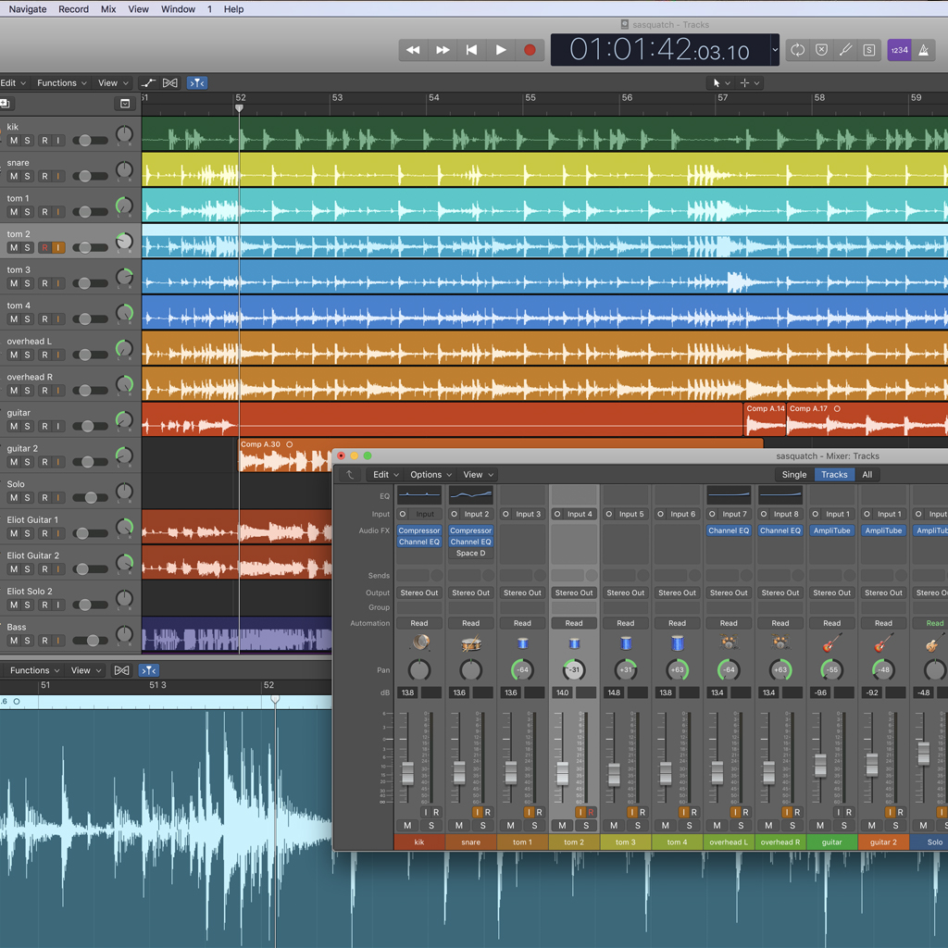Open the Mixer View dropdown

pos(479,475)
